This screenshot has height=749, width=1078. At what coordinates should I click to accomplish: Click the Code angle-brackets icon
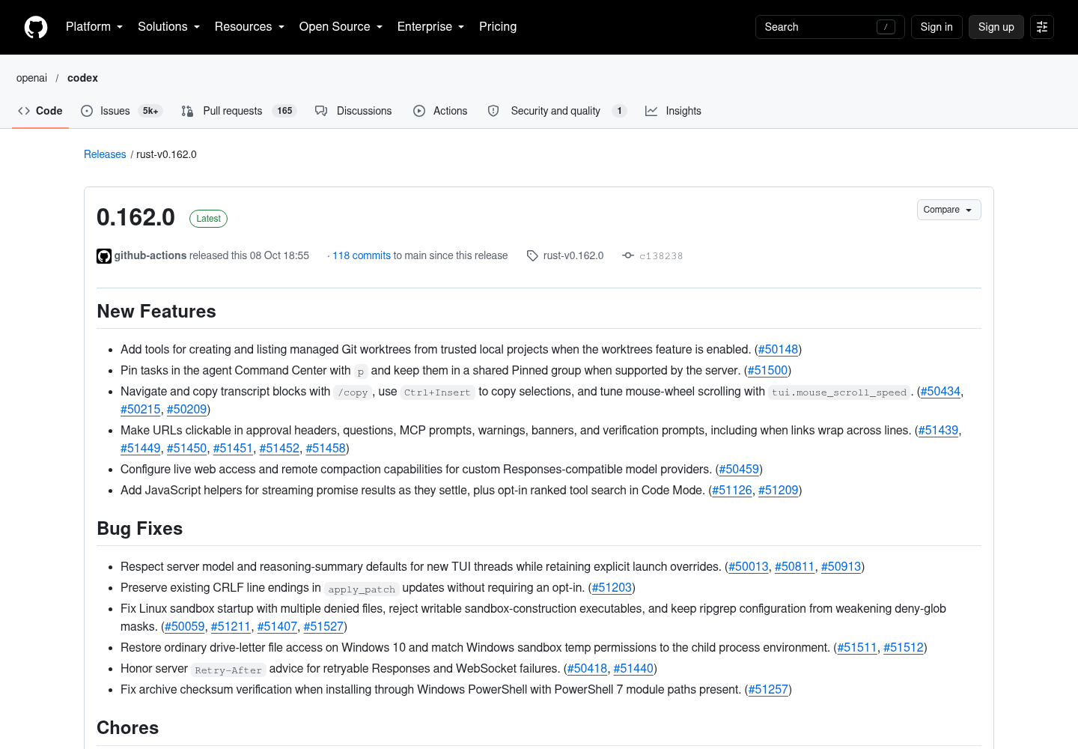click(24, 111)
